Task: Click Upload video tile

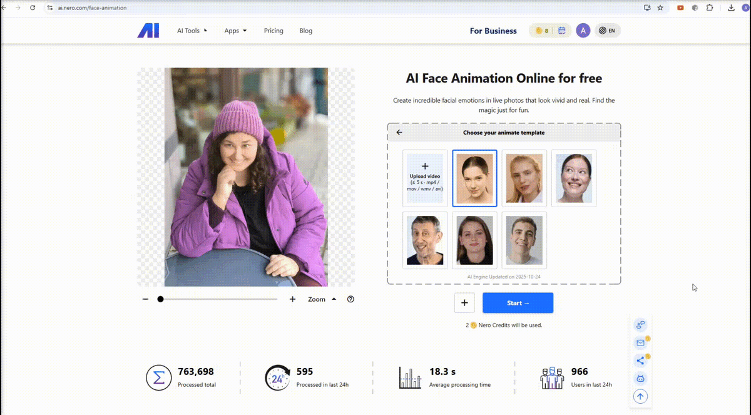Action: 425,178
